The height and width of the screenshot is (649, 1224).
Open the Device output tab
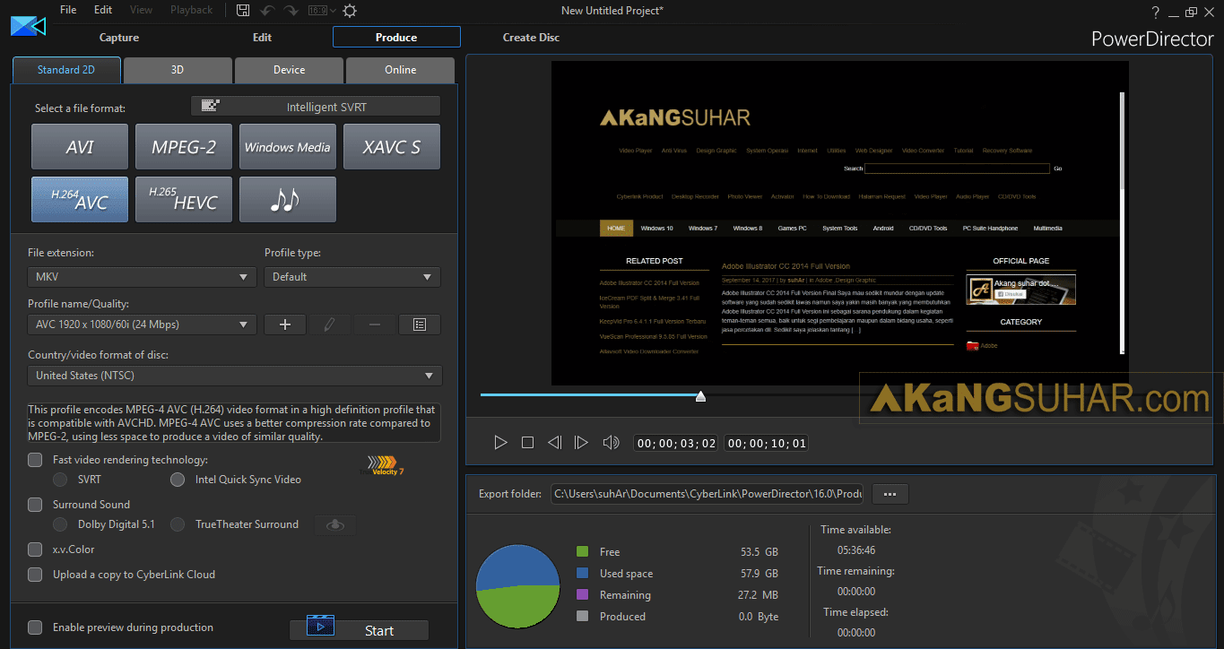pyautogui.click(x=289, y=70)
